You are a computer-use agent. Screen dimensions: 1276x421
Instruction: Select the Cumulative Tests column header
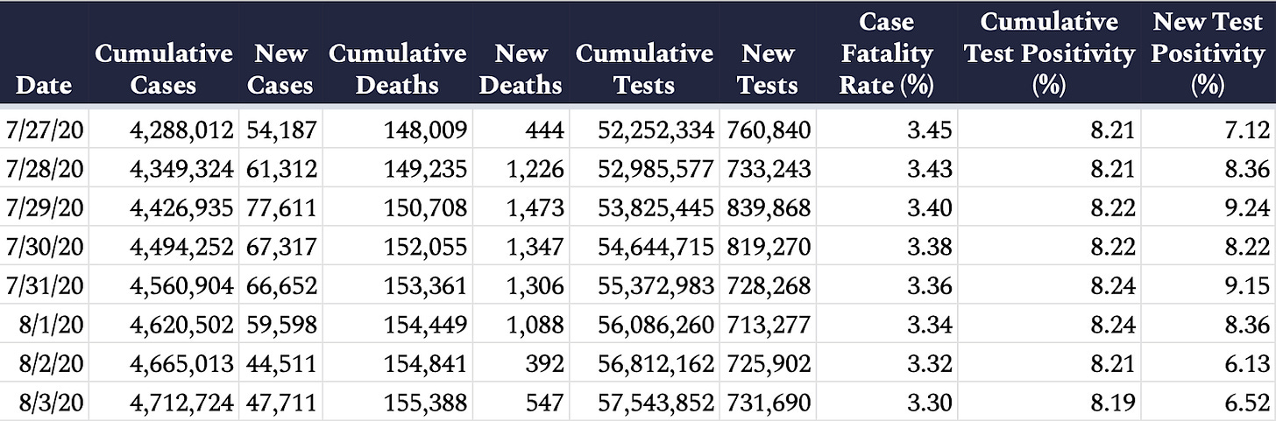[x=644, y=69]
